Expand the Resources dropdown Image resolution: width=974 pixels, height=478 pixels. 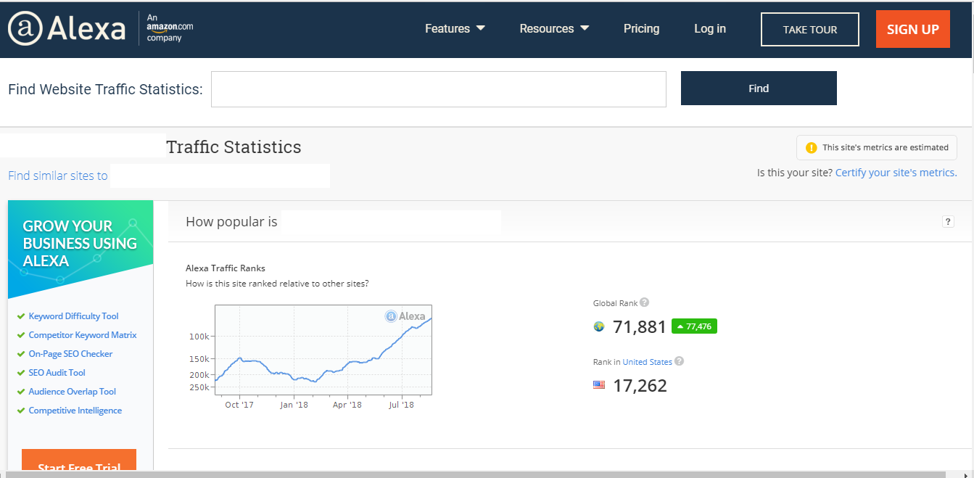(554, 28)
